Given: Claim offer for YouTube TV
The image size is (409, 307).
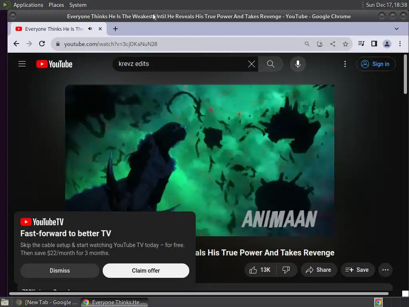Looking at the screenshot, I should (146, 271).
